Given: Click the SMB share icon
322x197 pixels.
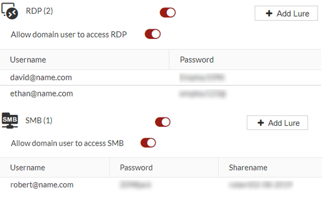Looking at the screenshot, I should 10,121.
